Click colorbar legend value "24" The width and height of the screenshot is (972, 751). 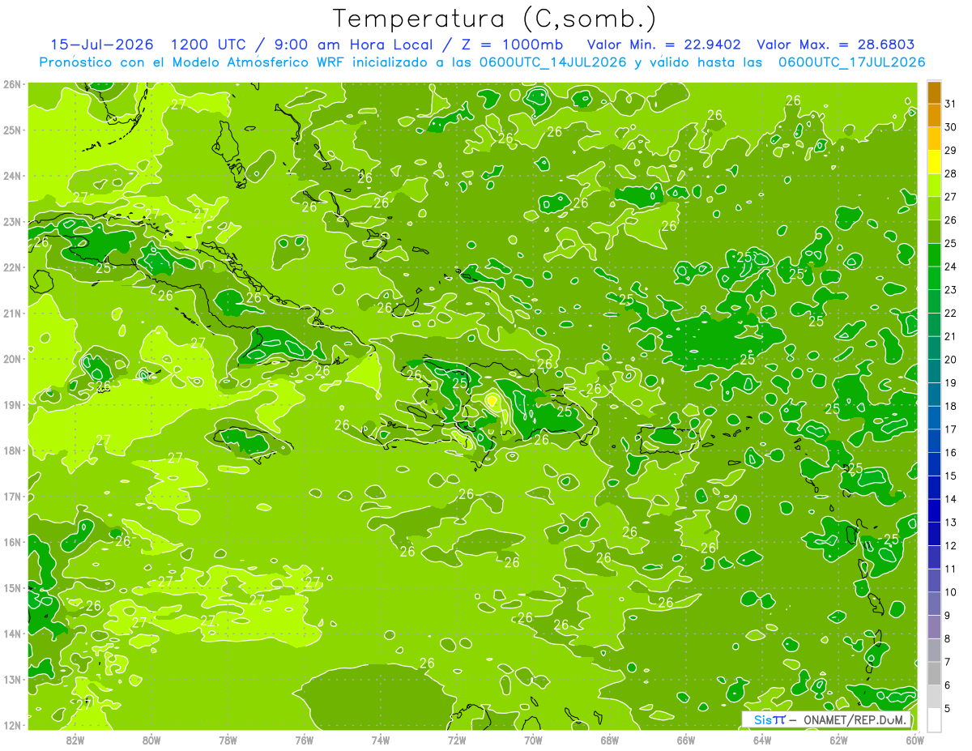pyautogui.click(x=951, y=267)
